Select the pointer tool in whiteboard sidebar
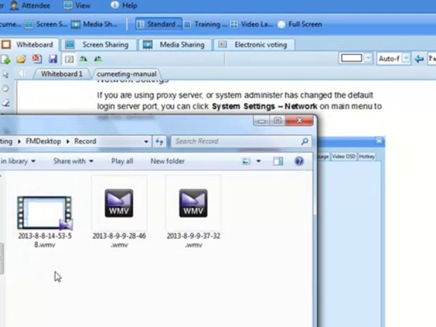Image resolution: width=436 pixels, height=327 pixels. pos(5,74)
